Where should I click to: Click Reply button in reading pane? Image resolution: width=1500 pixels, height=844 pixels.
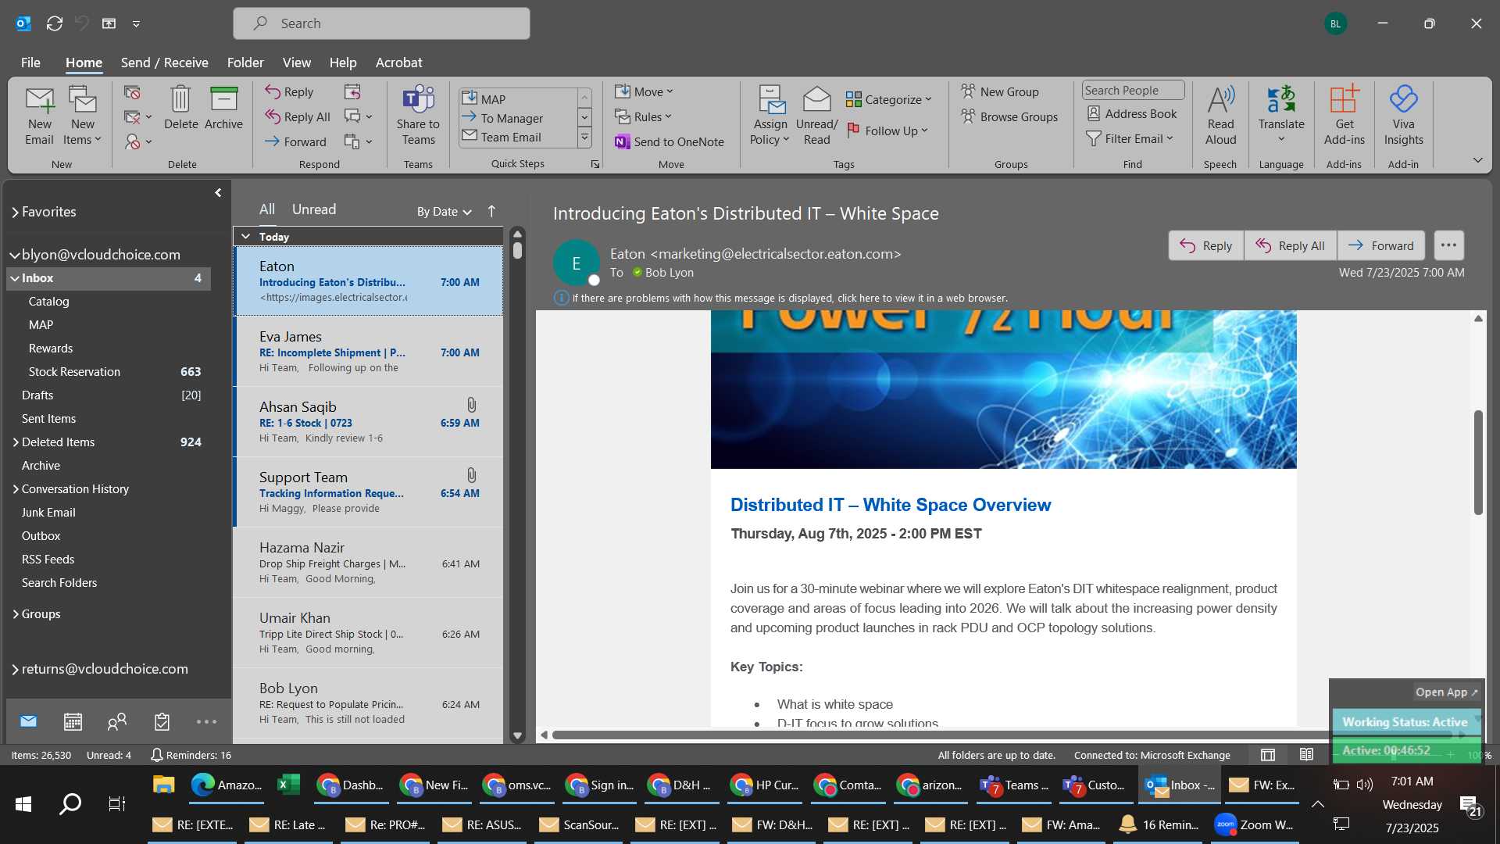[x=1205, y=245]
